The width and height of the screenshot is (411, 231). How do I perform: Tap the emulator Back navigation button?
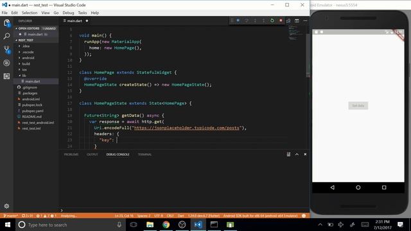point(333,187)
